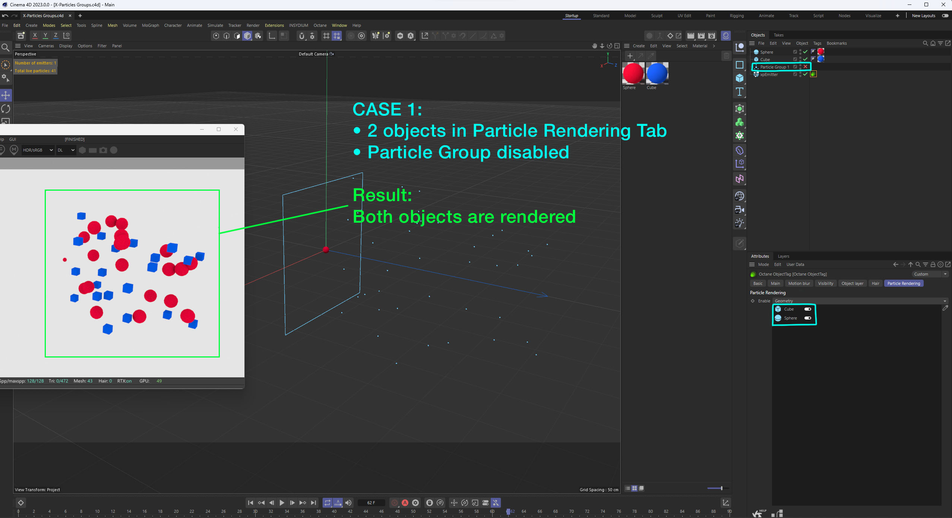Click the Octane tag on xpEmitter

pos(813,74)
